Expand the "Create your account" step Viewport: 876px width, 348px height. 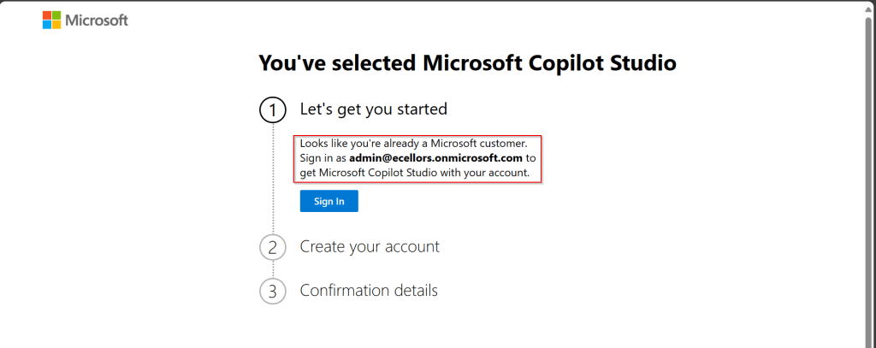point(369,247)
